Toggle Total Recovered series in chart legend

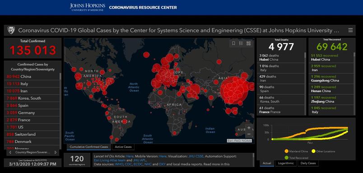(296, 158)
